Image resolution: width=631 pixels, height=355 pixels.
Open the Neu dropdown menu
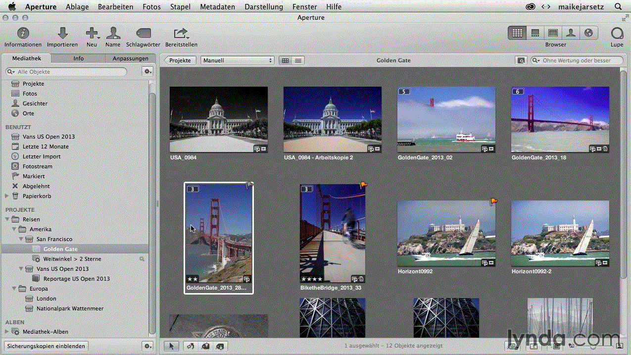click(92, 33)
